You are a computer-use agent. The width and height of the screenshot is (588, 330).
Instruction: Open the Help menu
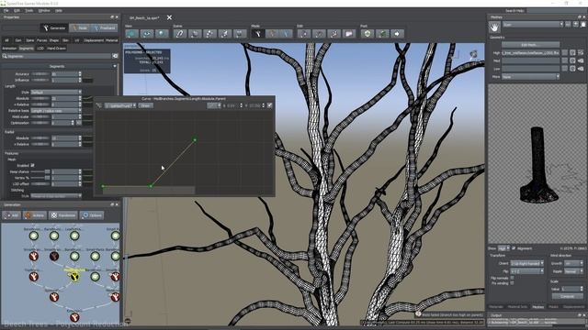click(x=59, y=11)
